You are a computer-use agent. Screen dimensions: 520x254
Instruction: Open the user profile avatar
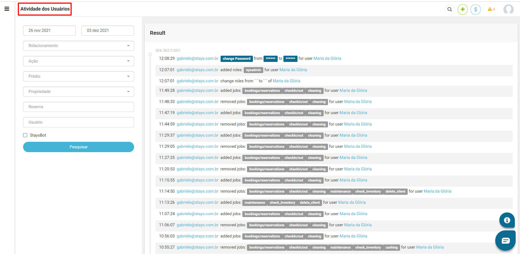(508, 10)
